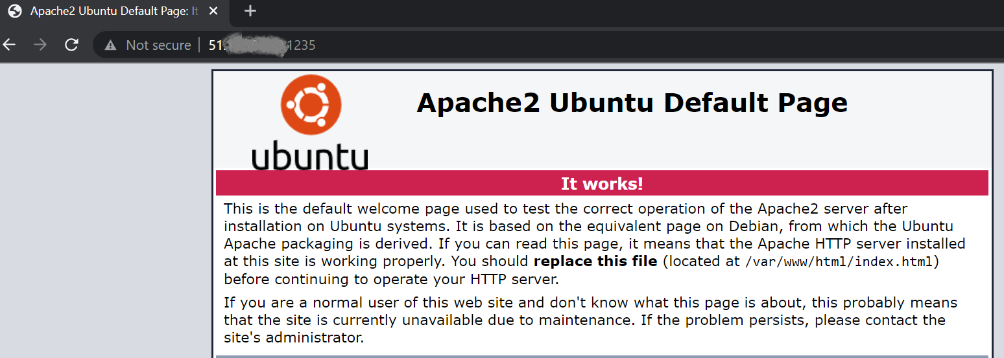Viewport: 1004px width, 358px height.
Task: Open a new browser tab
Action: tap(250, 11)
